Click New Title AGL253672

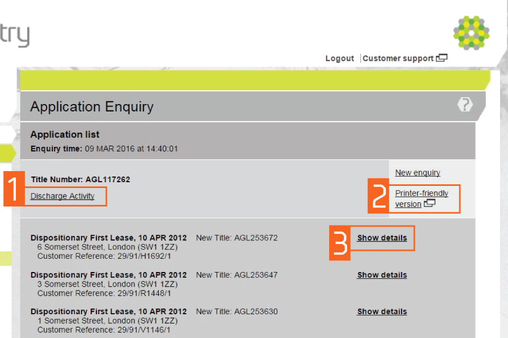237,238
